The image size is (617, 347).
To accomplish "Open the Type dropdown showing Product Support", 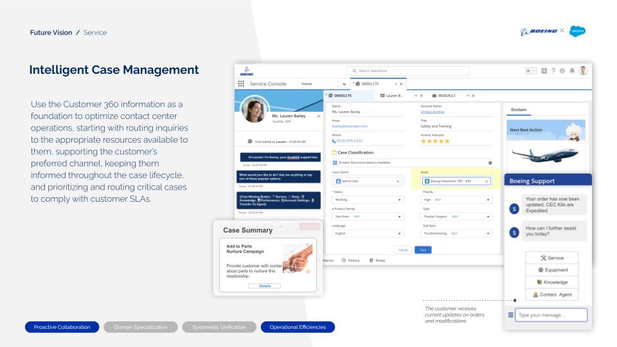I will tap(456, 217).
